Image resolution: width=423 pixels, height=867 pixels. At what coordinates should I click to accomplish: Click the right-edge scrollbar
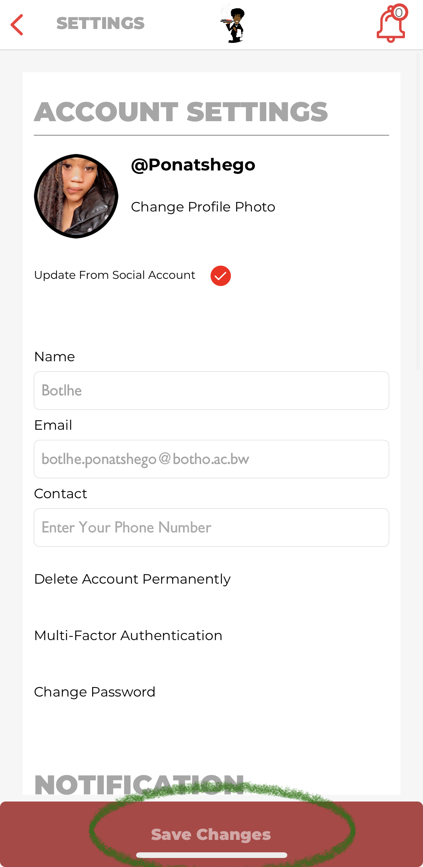[418, 211]
